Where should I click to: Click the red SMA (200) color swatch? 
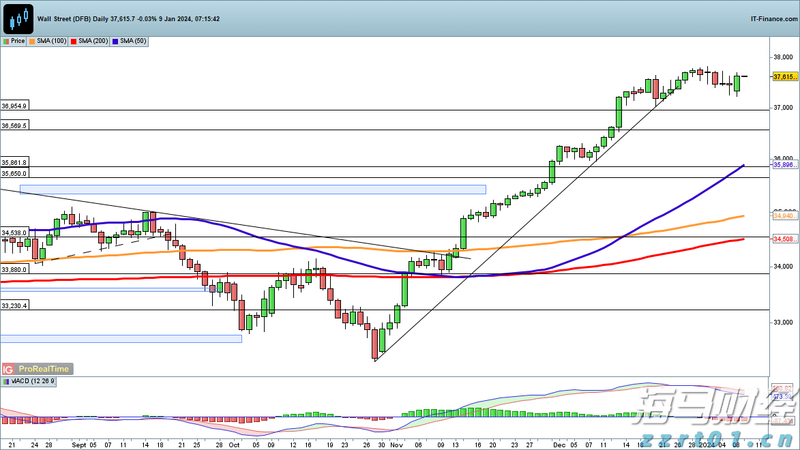[74, 41]
